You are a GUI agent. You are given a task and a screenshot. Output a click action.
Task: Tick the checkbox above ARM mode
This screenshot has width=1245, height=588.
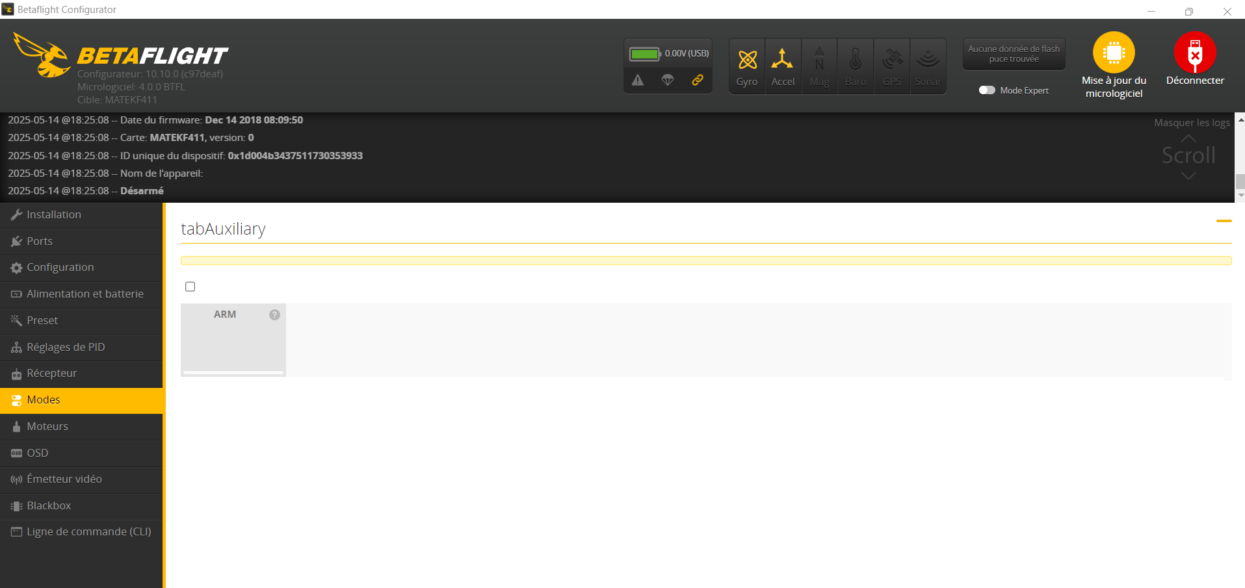click(190, 287)
